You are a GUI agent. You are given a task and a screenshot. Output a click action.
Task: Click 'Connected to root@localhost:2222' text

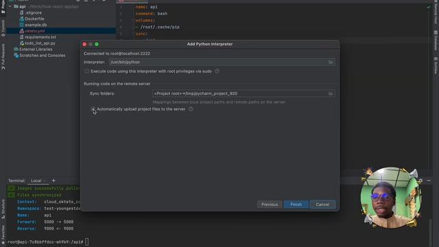point(117,54)
